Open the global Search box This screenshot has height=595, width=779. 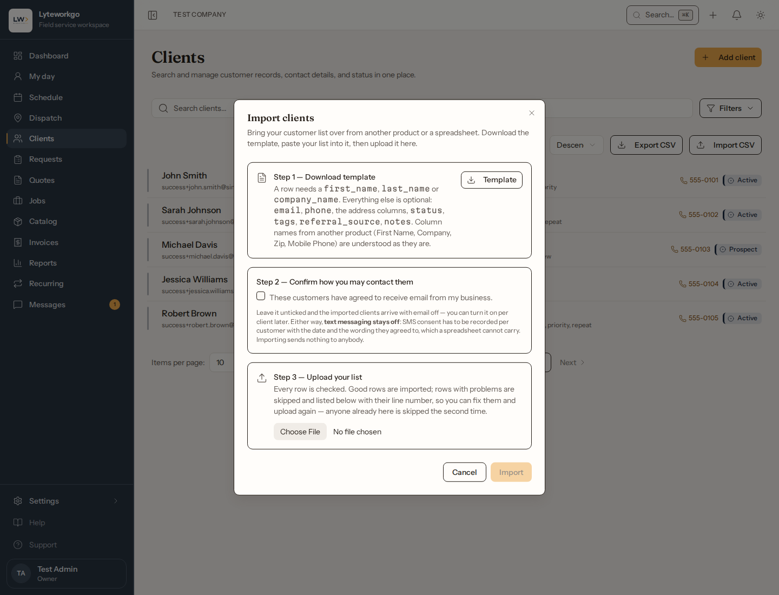(x=663, y=15)
